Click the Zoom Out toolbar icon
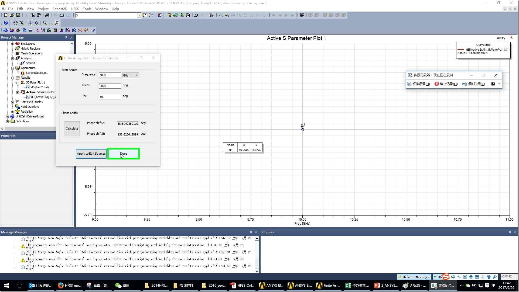The width and height of the screenshot is (519, 292). pos(36,23)
